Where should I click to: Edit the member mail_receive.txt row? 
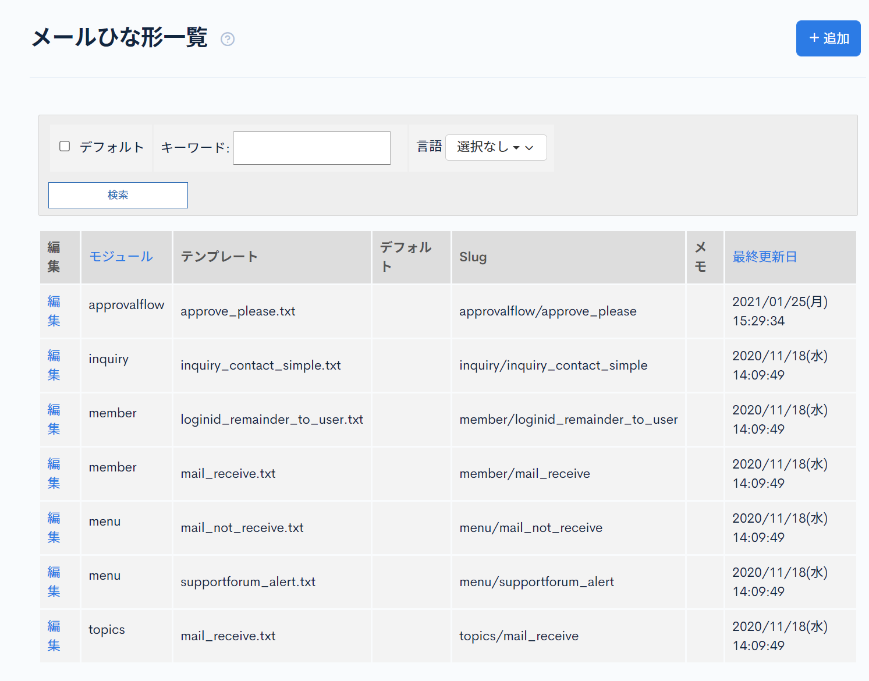(x=54, y=473)
